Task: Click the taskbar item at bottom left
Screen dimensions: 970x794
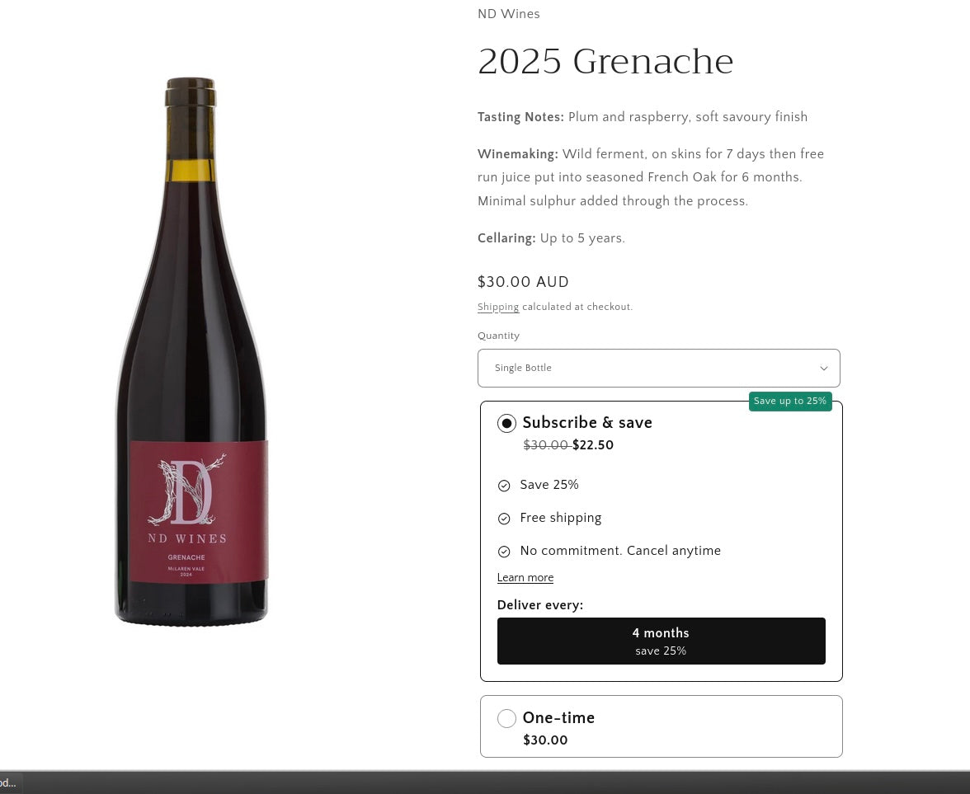Action: pyautogui.click(x=9, y=783)
